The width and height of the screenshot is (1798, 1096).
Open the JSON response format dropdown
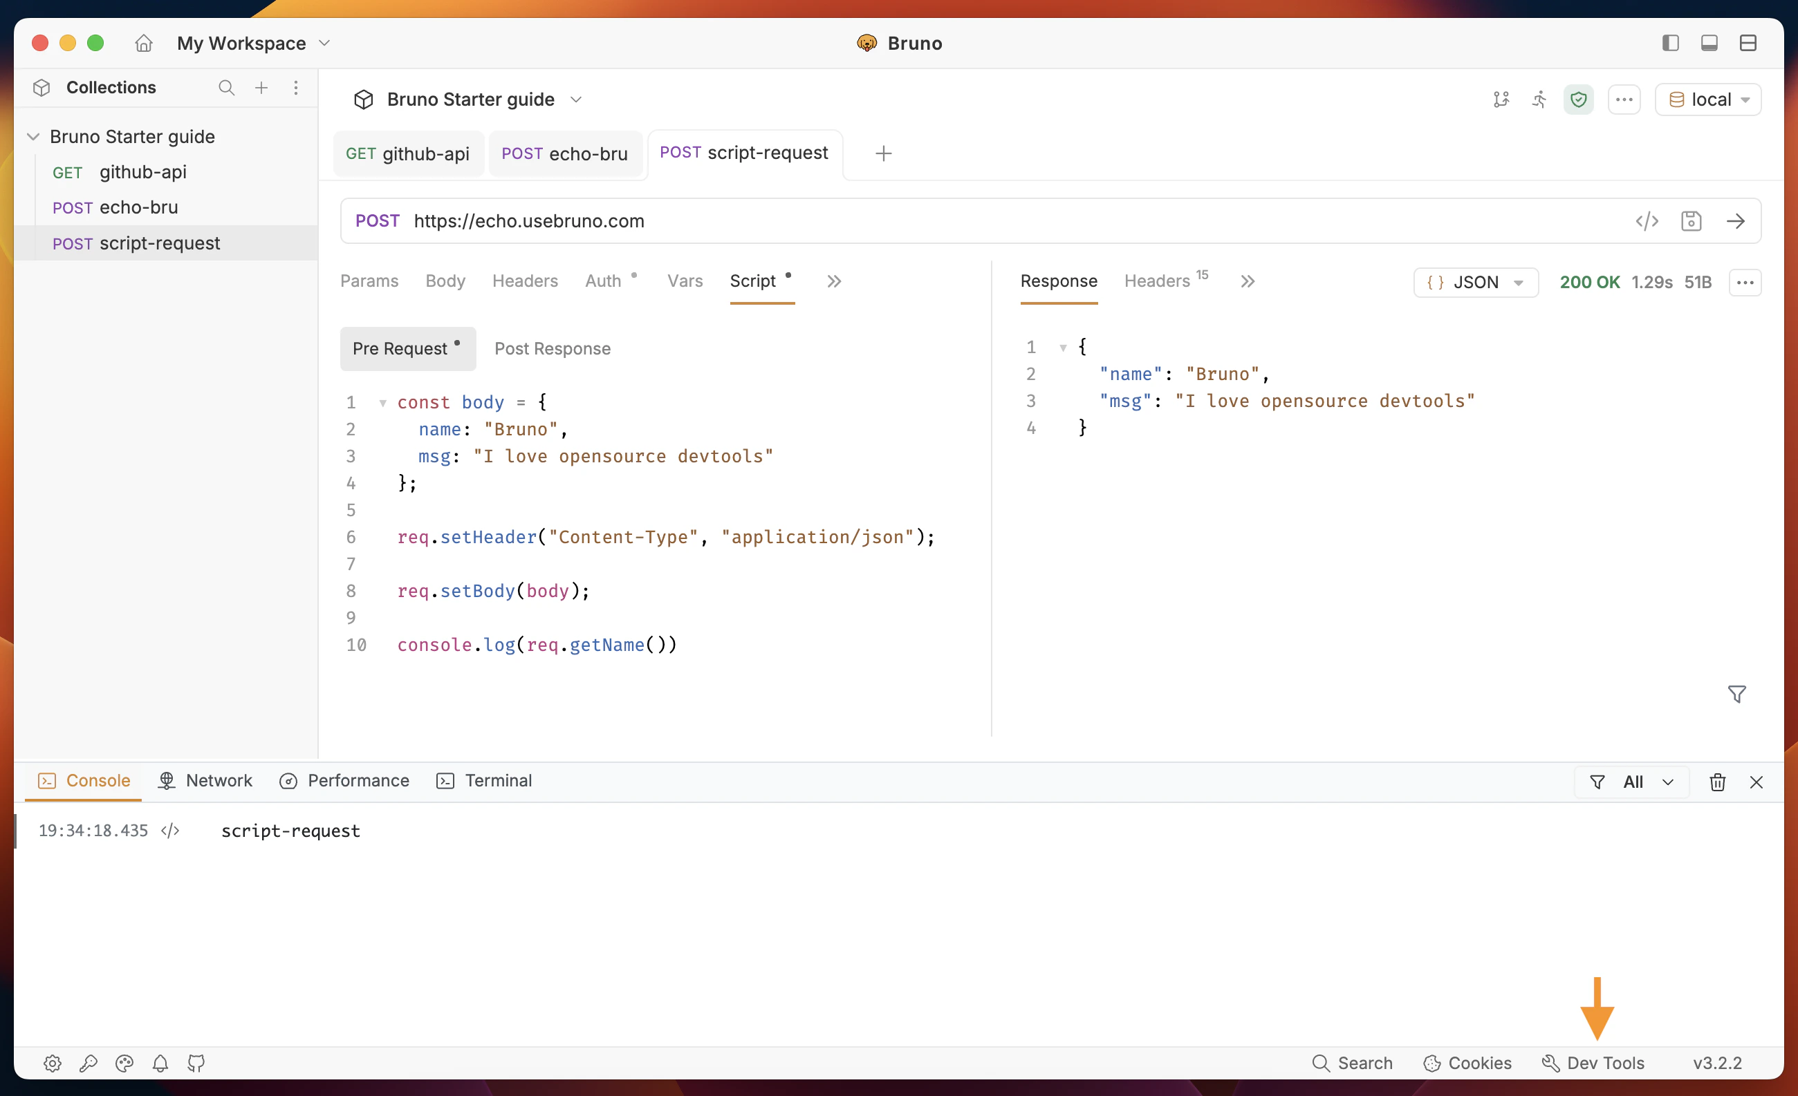click(x=1476, y=282)
